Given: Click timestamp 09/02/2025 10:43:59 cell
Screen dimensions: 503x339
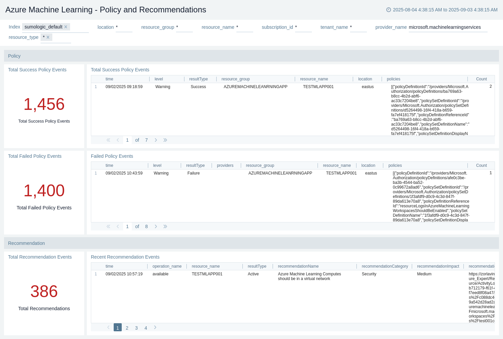Looking at the screenshot, I should tap(124, 173).
